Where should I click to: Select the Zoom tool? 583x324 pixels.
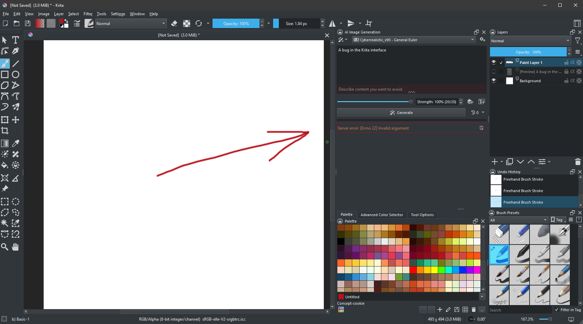click(x=5, y=247)
